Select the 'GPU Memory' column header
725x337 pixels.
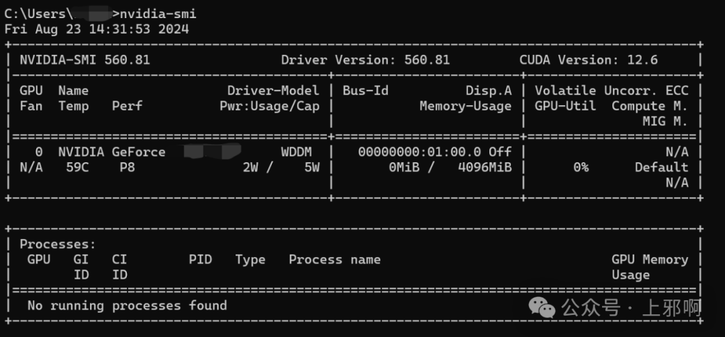(650, 259)
